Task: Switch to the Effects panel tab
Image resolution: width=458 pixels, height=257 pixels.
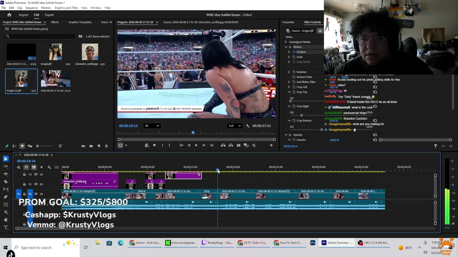Action: pos(55,22)
